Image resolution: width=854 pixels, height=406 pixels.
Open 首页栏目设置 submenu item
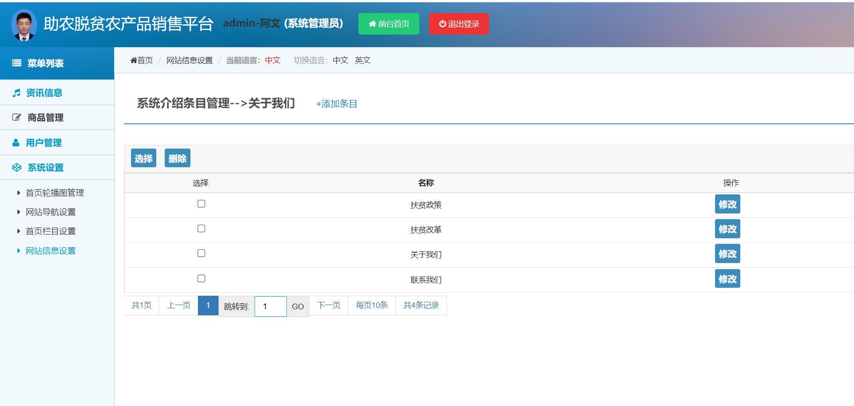click(51, 231)
